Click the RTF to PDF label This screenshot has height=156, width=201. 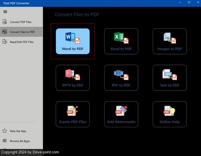[x=121, y=85]
